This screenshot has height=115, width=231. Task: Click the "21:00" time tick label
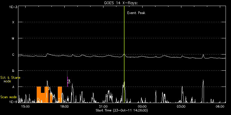(103, 107)
